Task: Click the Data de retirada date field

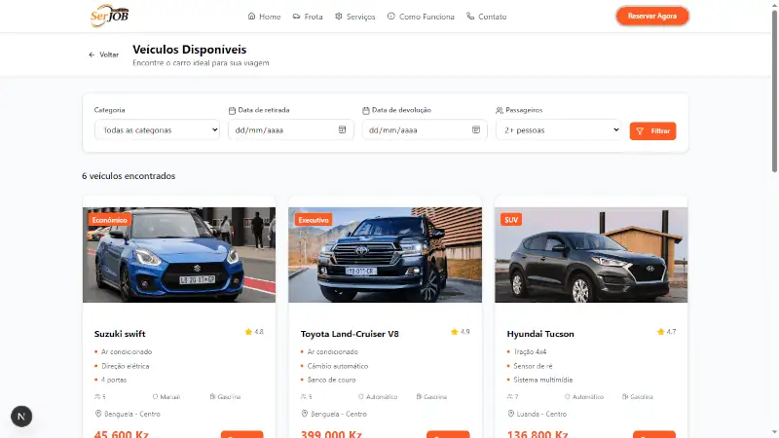Action: point(290,130)
